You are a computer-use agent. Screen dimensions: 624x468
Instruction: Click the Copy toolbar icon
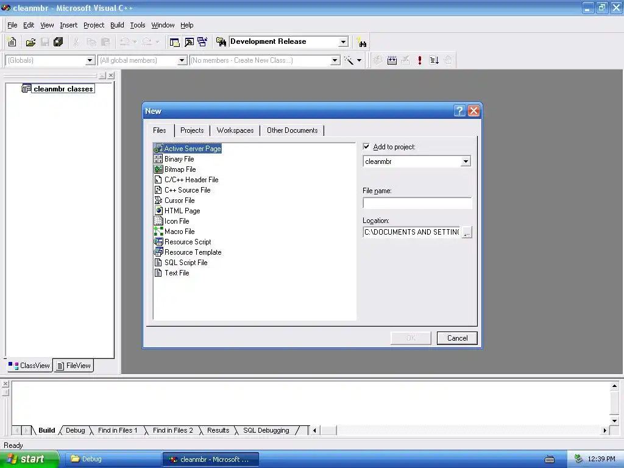(91, 42)
